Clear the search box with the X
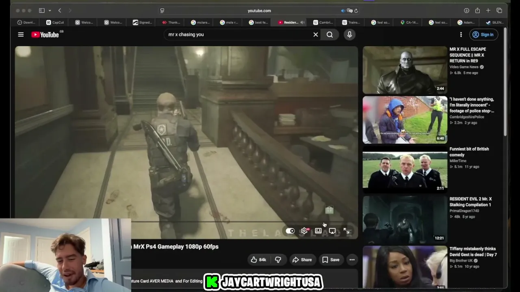 coord(316,34)
